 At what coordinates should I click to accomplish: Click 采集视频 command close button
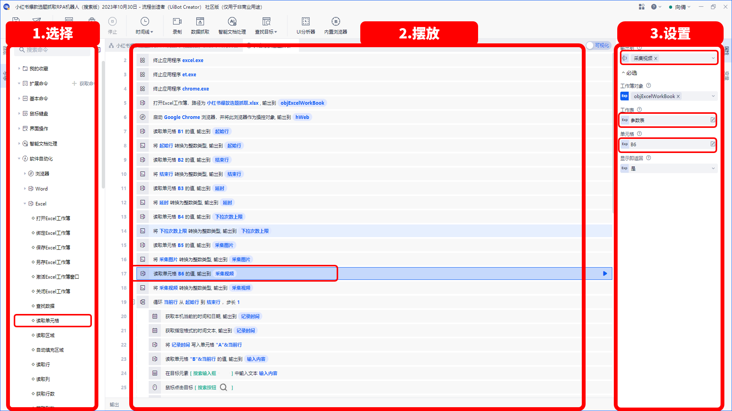[657, 58]
